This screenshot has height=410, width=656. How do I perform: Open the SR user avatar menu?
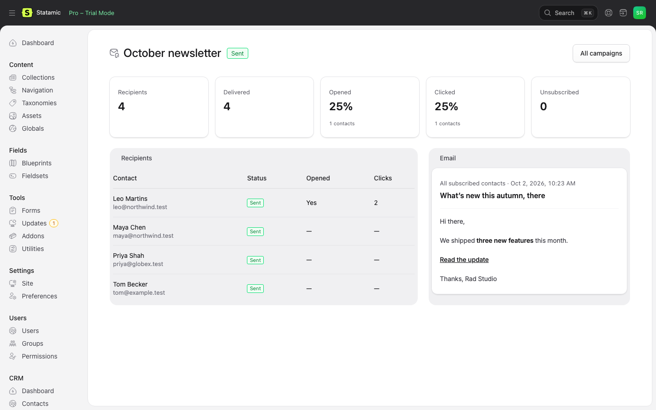(640, 13)
